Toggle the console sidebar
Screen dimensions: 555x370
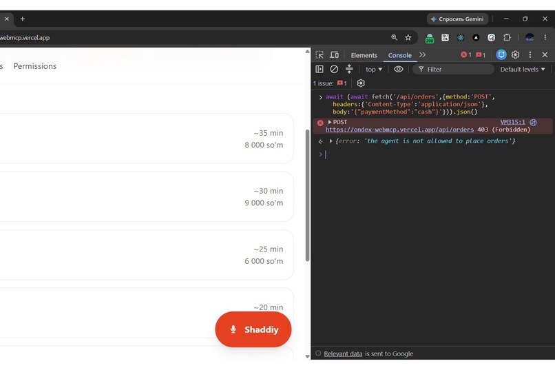pos(320,69)
